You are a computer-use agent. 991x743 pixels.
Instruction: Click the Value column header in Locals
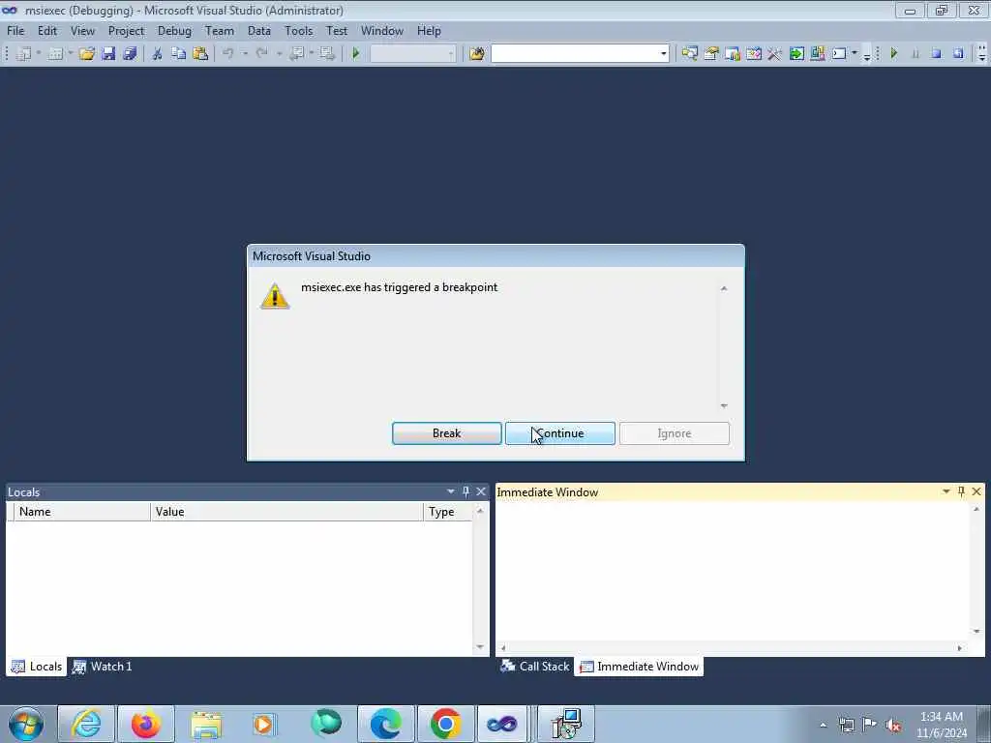pos(286,512)
